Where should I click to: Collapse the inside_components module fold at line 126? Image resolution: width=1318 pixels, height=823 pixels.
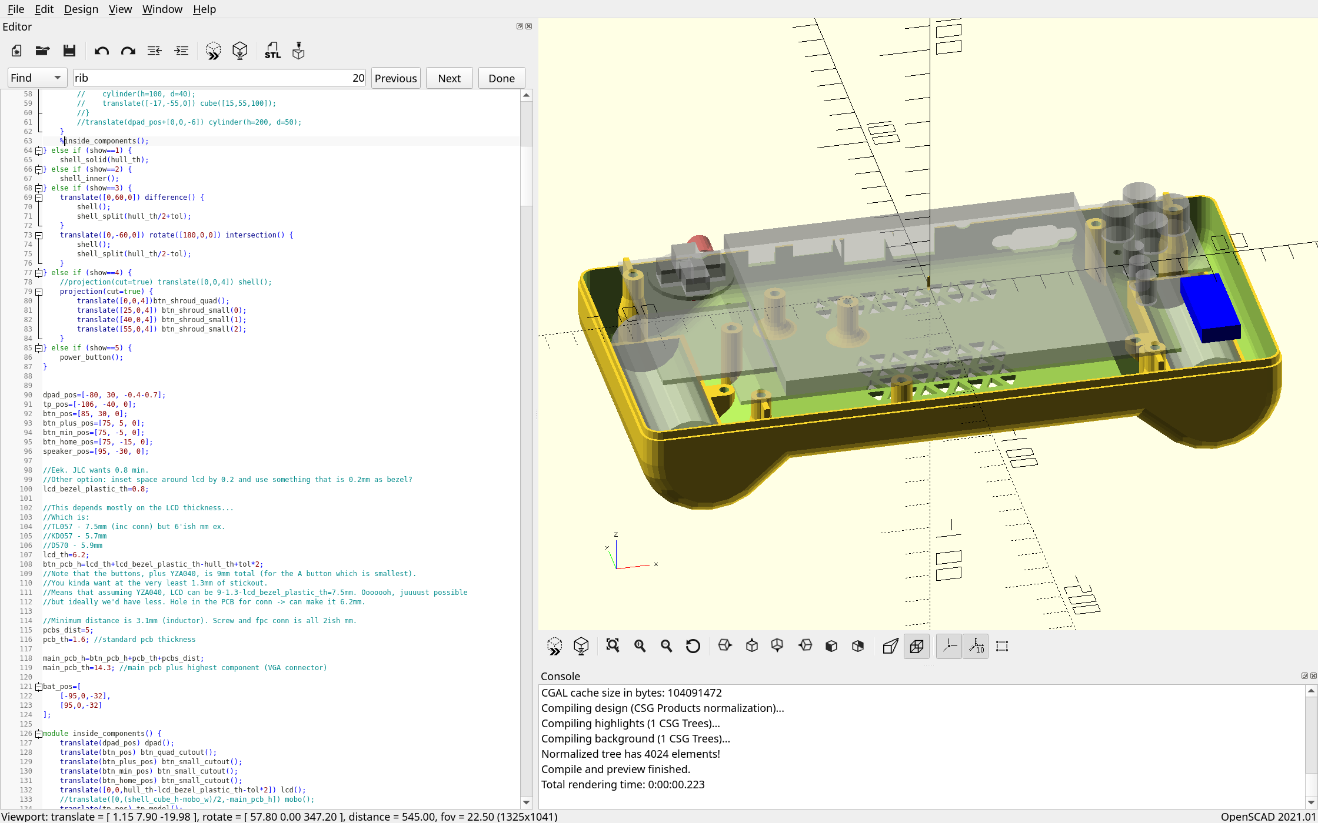point(39,734)
